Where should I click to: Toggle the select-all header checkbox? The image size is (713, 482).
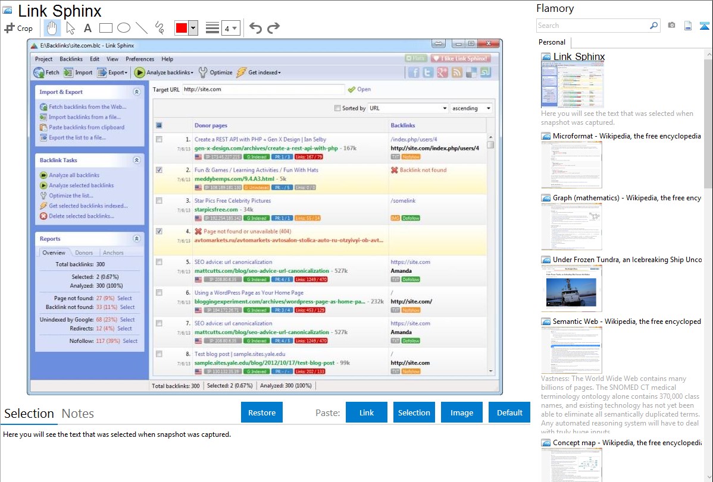pyautogui.click(x=159, y=125)
